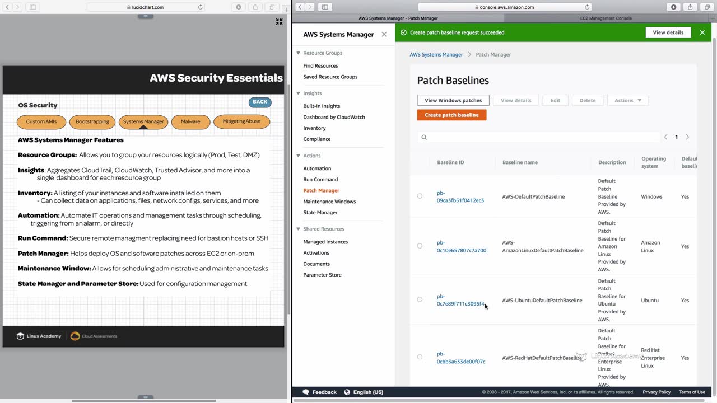Image resolution: width=717 pixels, height=403 pixels.
Task: Open Find Resources in the navigation panel
Action: click(x=320, y=66)
